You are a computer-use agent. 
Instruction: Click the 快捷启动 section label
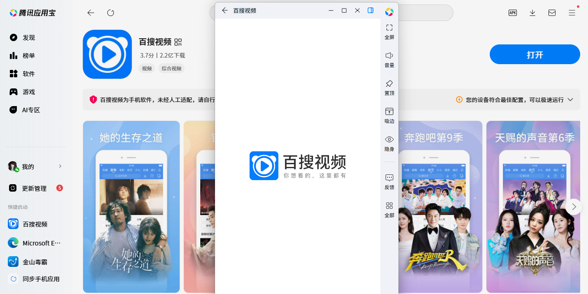pyautogui.click(x=18, y=207)
